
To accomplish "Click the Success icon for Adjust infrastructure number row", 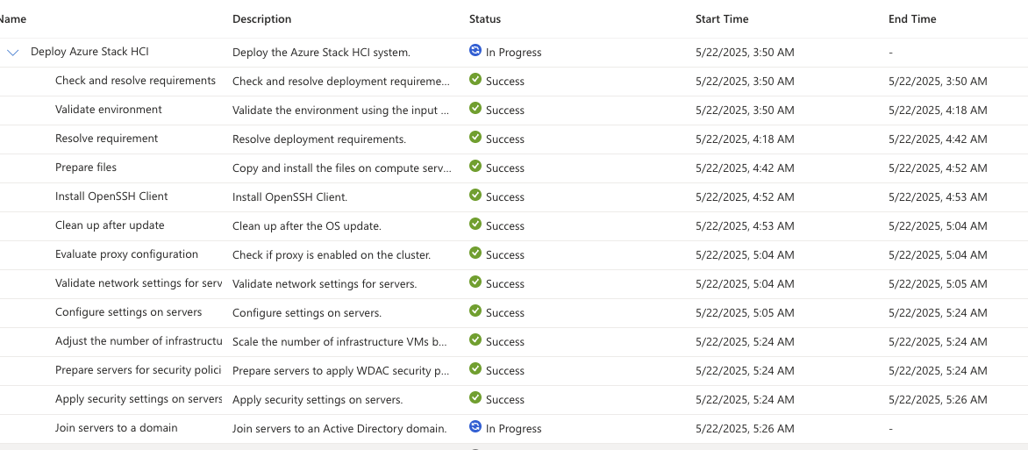I will coord(475,339).
